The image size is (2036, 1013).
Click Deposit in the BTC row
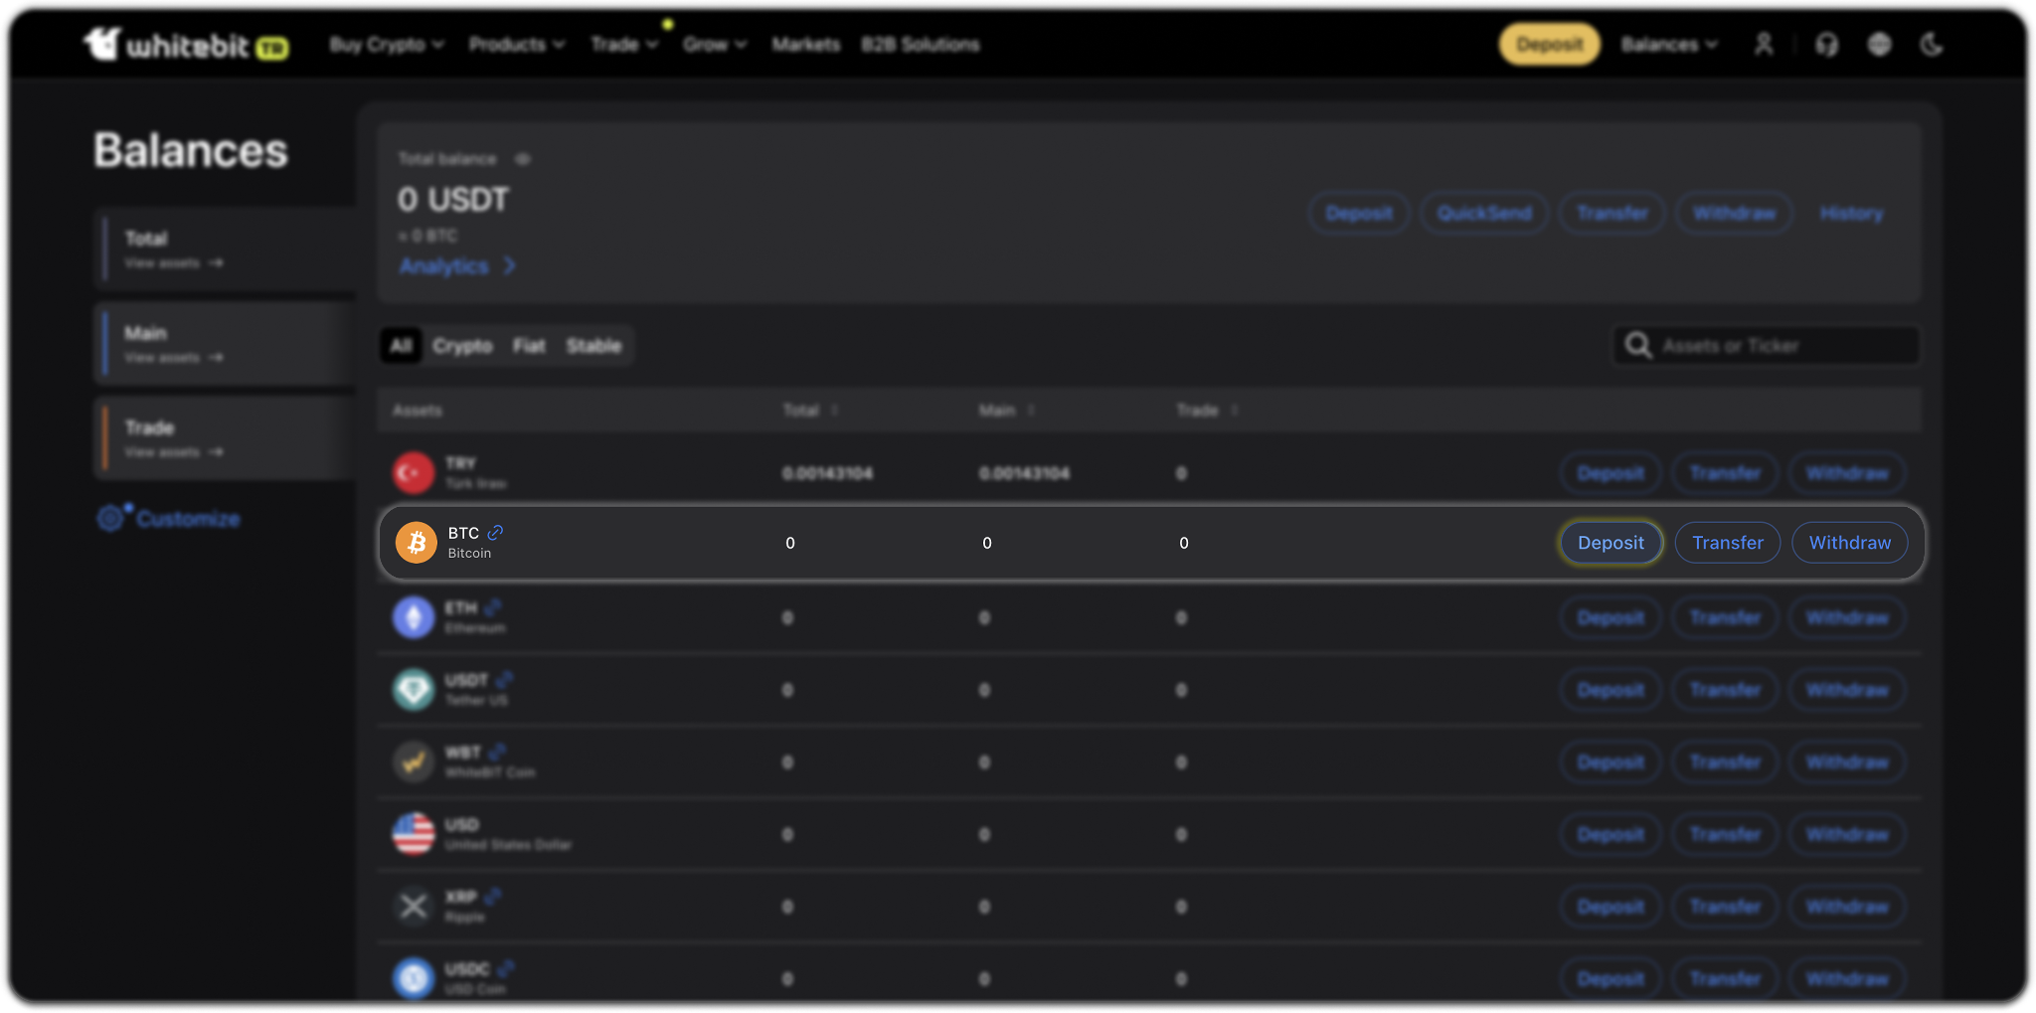1611,543
